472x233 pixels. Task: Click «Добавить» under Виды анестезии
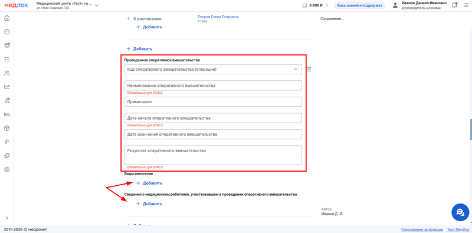coord(149,183)
